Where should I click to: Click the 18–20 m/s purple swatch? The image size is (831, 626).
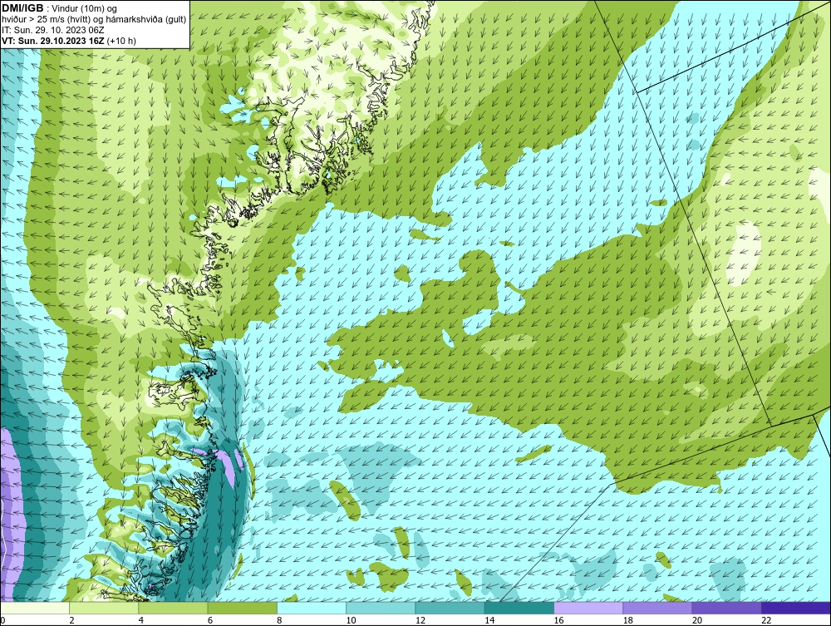[x=657, y=608]
